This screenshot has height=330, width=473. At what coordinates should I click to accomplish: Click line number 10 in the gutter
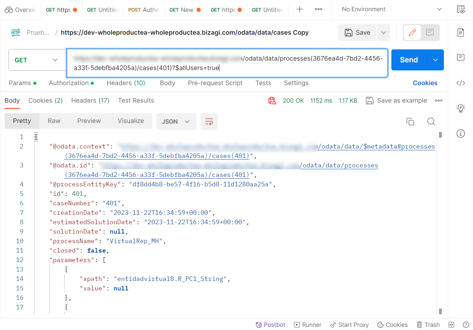(20, 241)
